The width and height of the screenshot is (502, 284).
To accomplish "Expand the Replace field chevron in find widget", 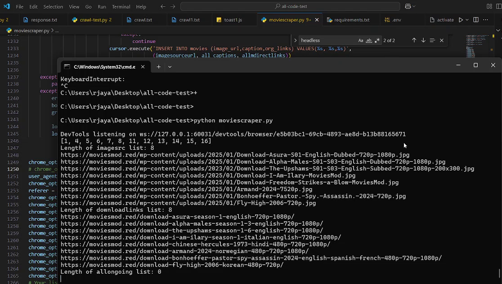I will point(296,40).
